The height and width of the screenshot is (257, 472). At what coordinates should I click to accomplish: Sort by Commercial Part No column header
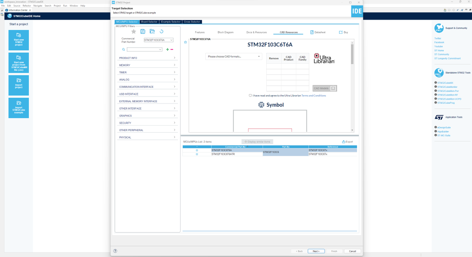[236, 147]
